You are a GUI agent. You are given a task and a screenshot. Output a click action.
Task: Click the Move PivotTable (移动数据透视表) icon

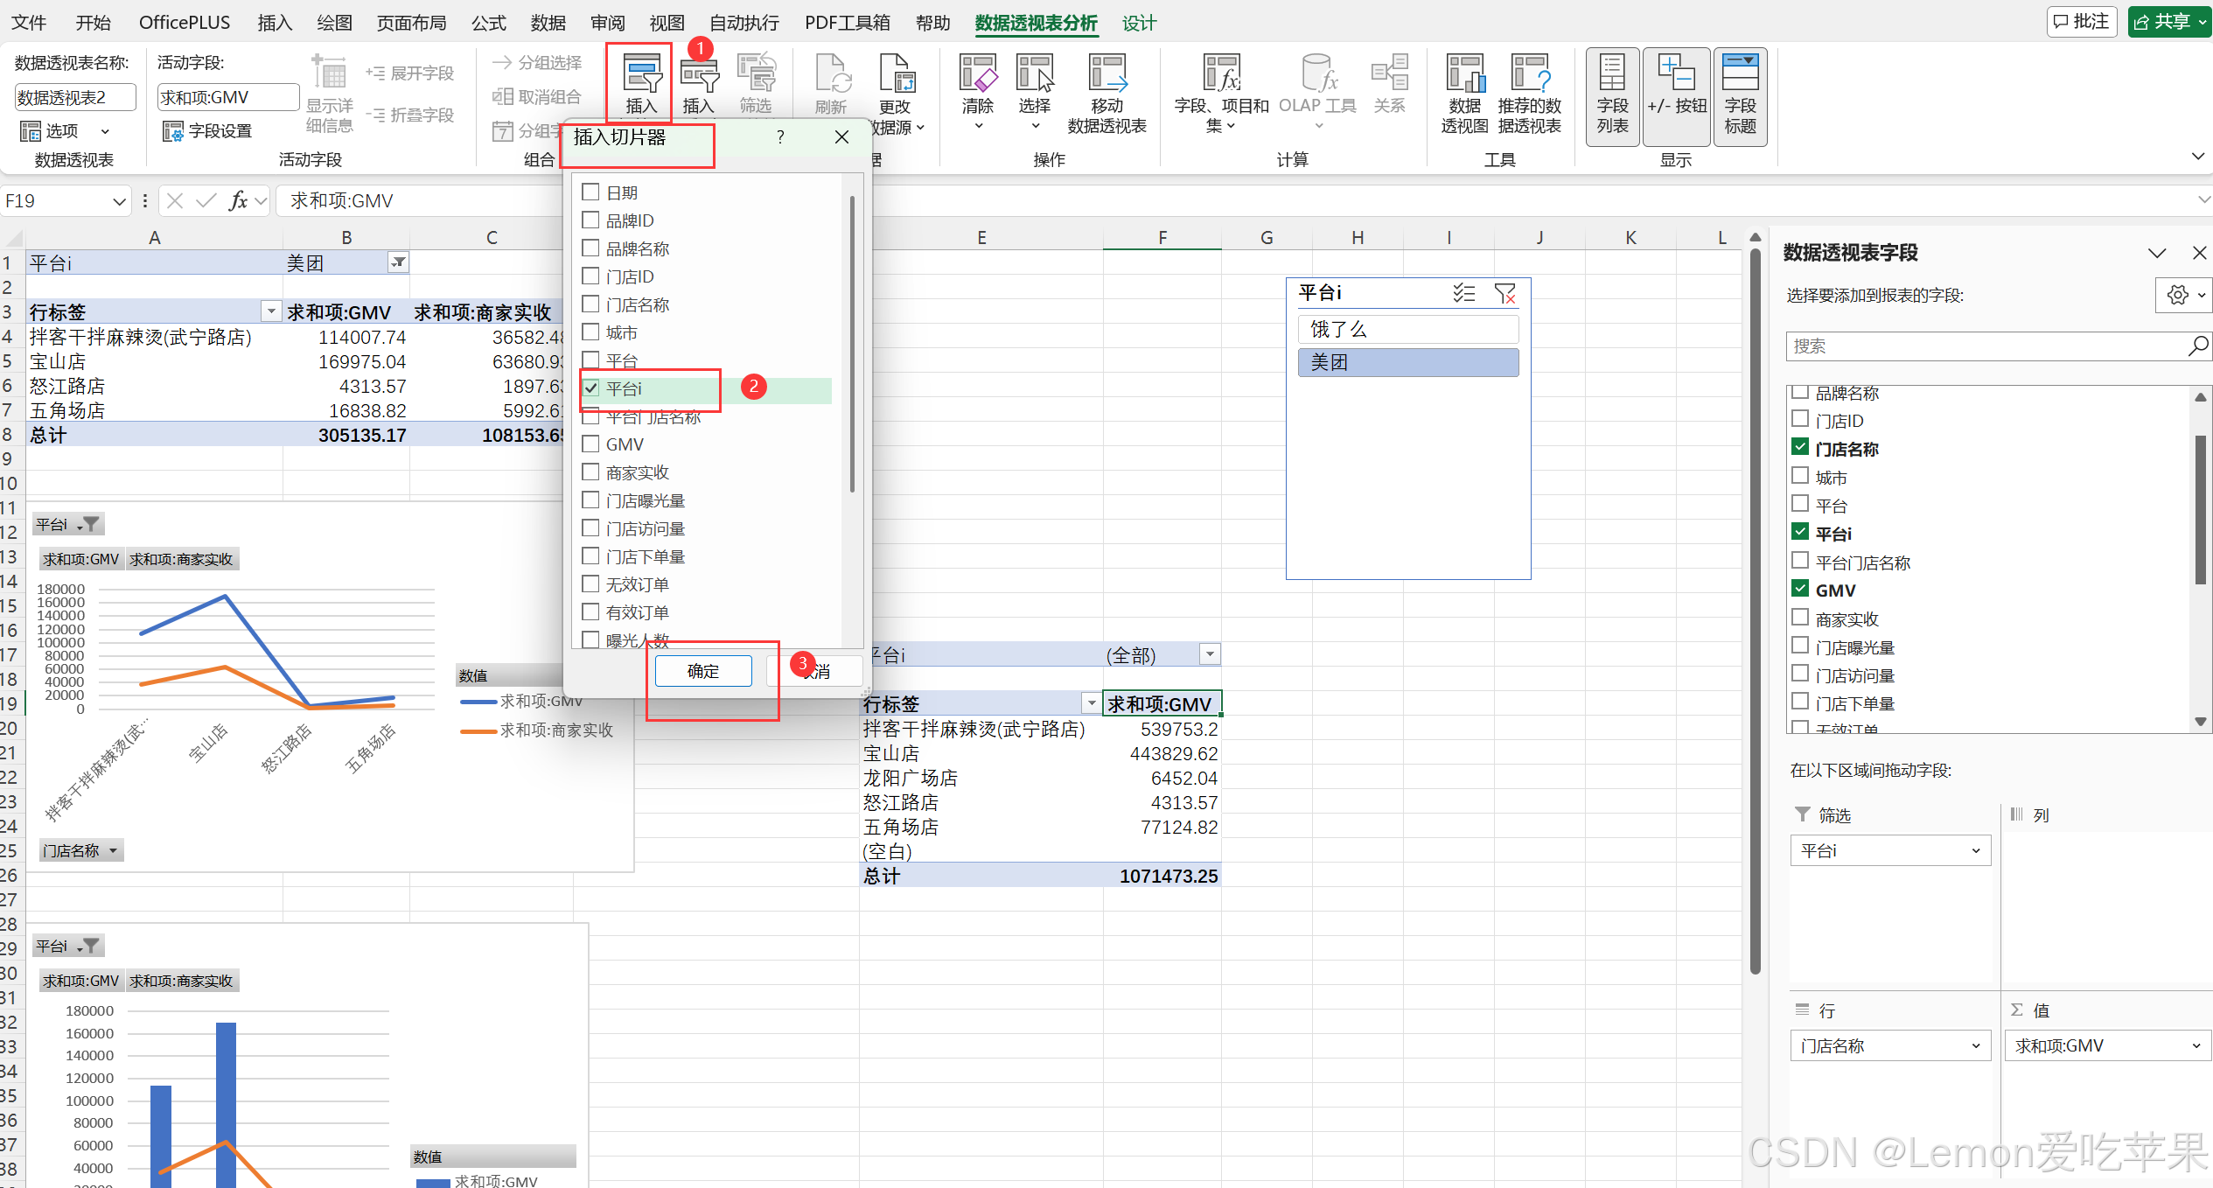(x=1106, y=94)
